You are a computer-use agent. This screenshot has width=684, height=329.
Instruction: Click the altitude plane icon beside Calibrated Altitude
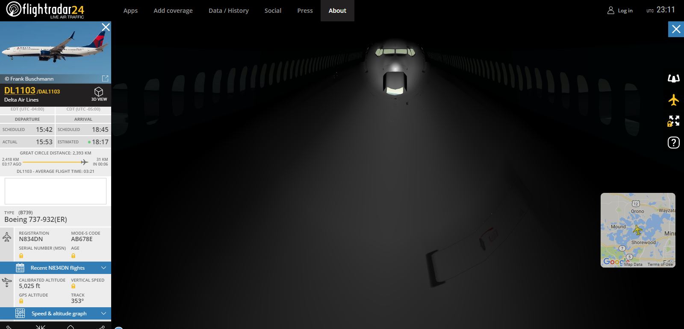7,282
